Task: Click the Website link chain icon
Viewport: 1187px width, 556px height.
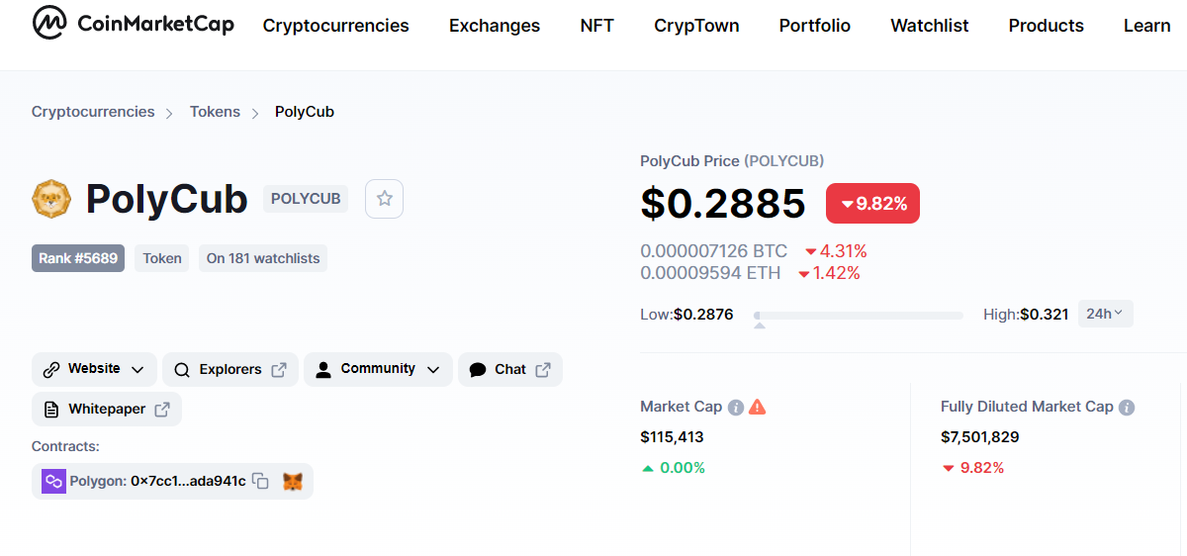Action: coord(51,369)
